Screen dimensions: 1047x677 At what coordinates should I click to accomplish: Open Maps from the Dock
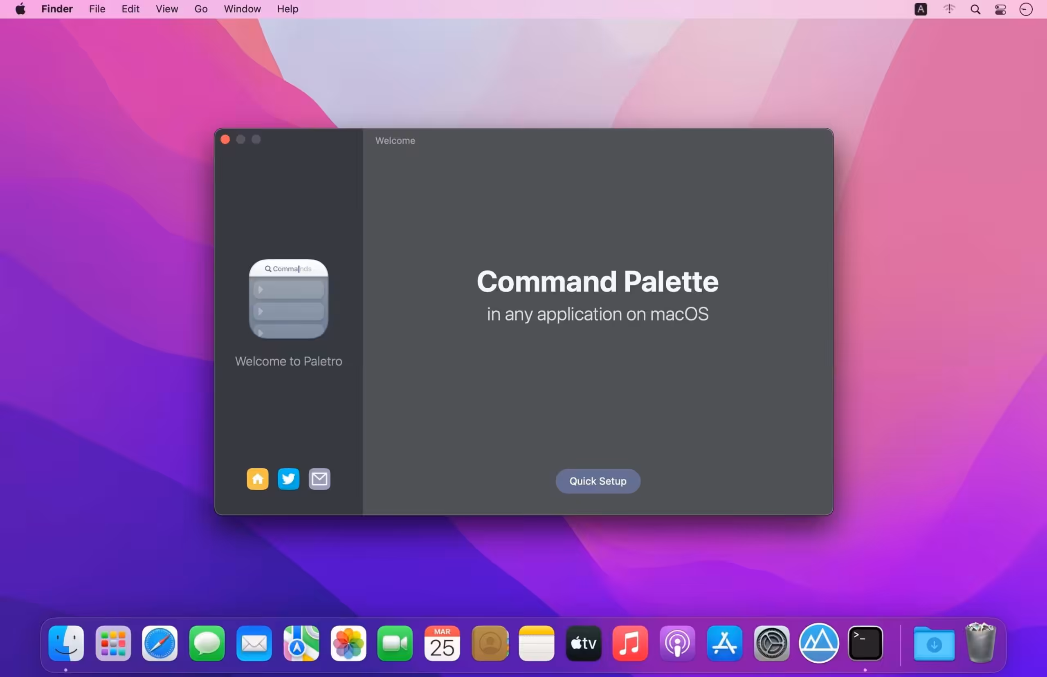click(x=301, y=643)
